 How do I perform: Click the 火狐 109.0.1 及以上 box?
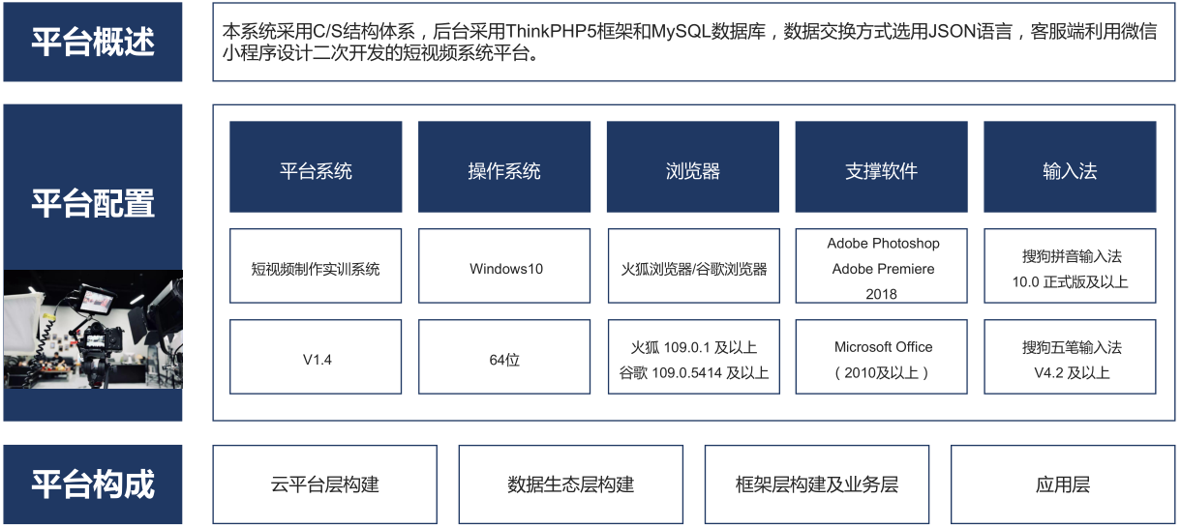coord(693,357)
